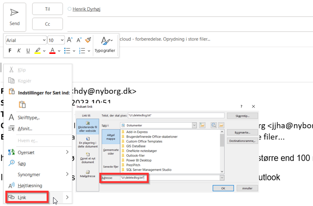Increase font size with the grow icon

[x=70, y=40]
